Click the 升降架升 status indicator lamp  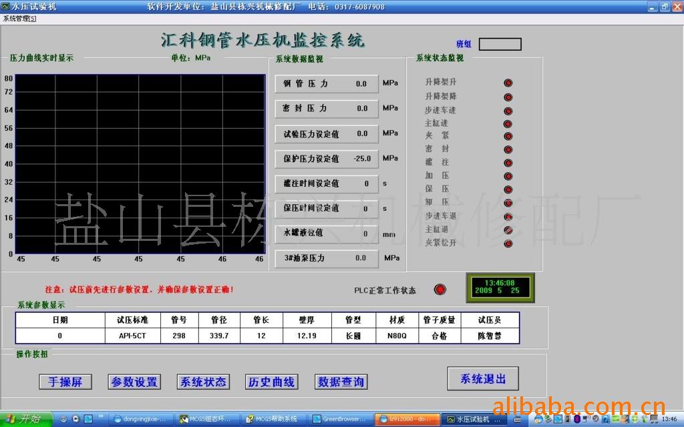pyautogui.click(x=508, y=83)
